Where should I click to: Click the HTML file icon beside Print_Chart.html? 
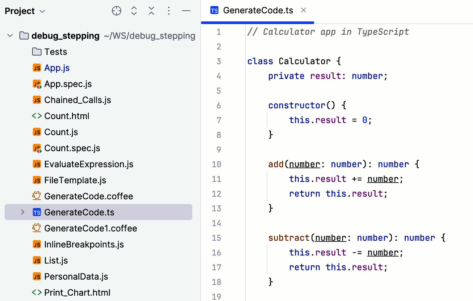(37, 292)
